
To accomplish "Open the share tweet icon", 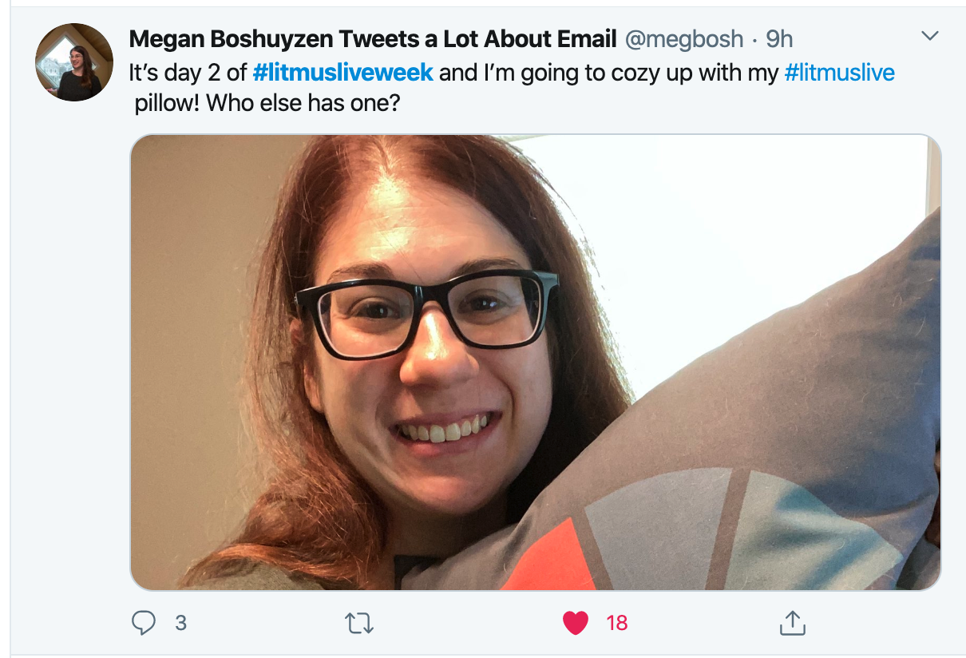I will 790,623.
